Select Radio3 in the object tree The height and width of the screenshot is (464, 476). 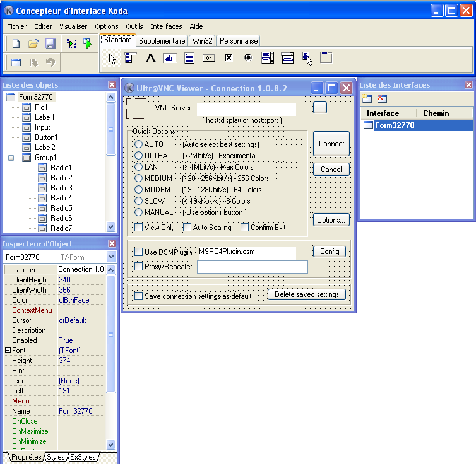coord(61,188)
